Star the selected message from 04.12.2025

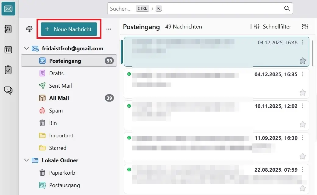point(302,61)
